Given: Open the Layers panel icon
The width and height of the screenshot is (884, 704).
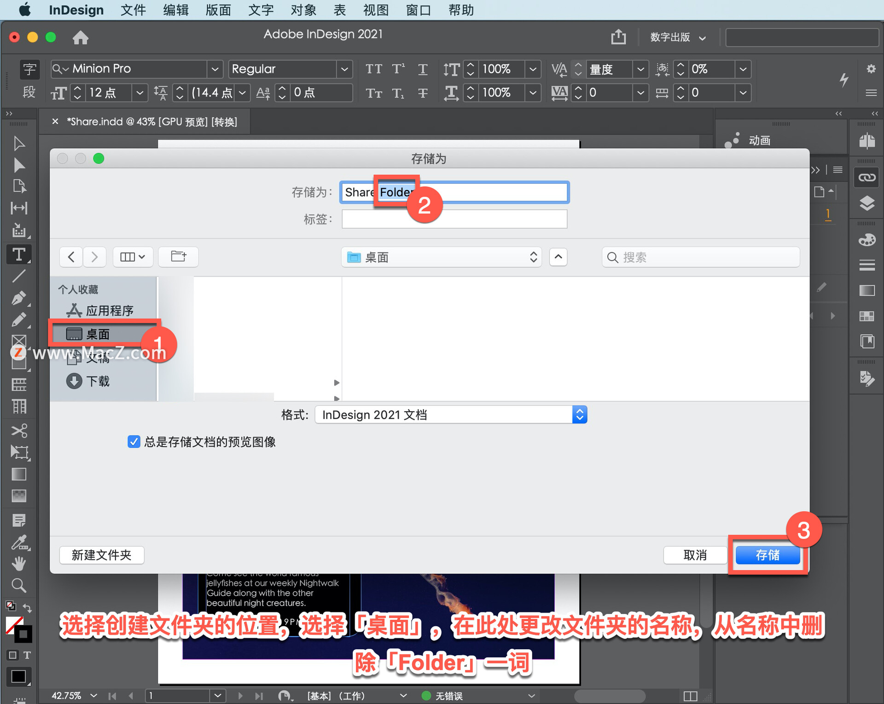Looking at the screenshot, I should [x=867, y=203].
